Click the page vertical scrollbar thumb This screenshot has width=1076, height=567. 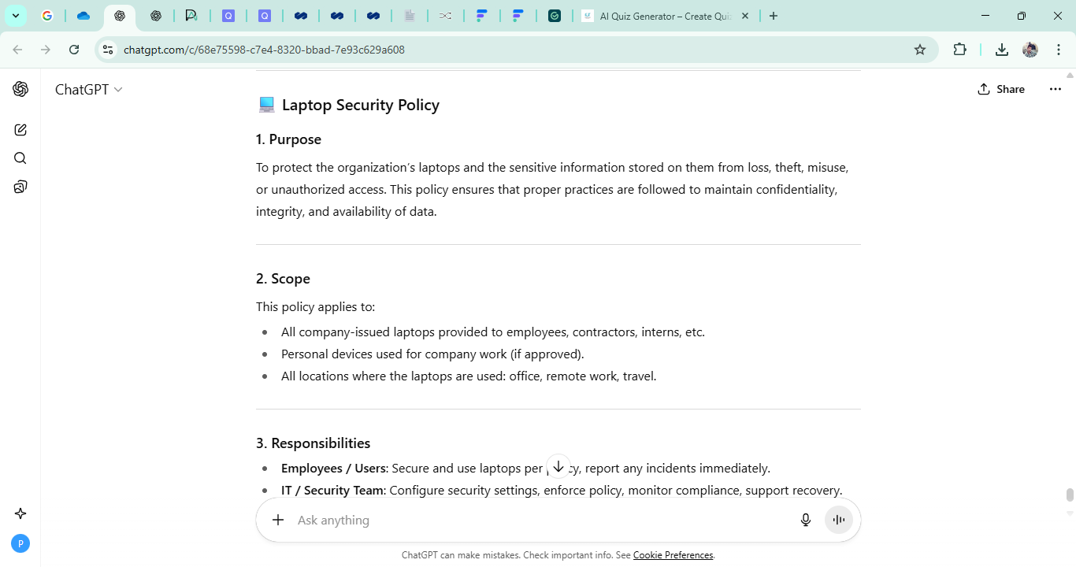[1070, 495]
